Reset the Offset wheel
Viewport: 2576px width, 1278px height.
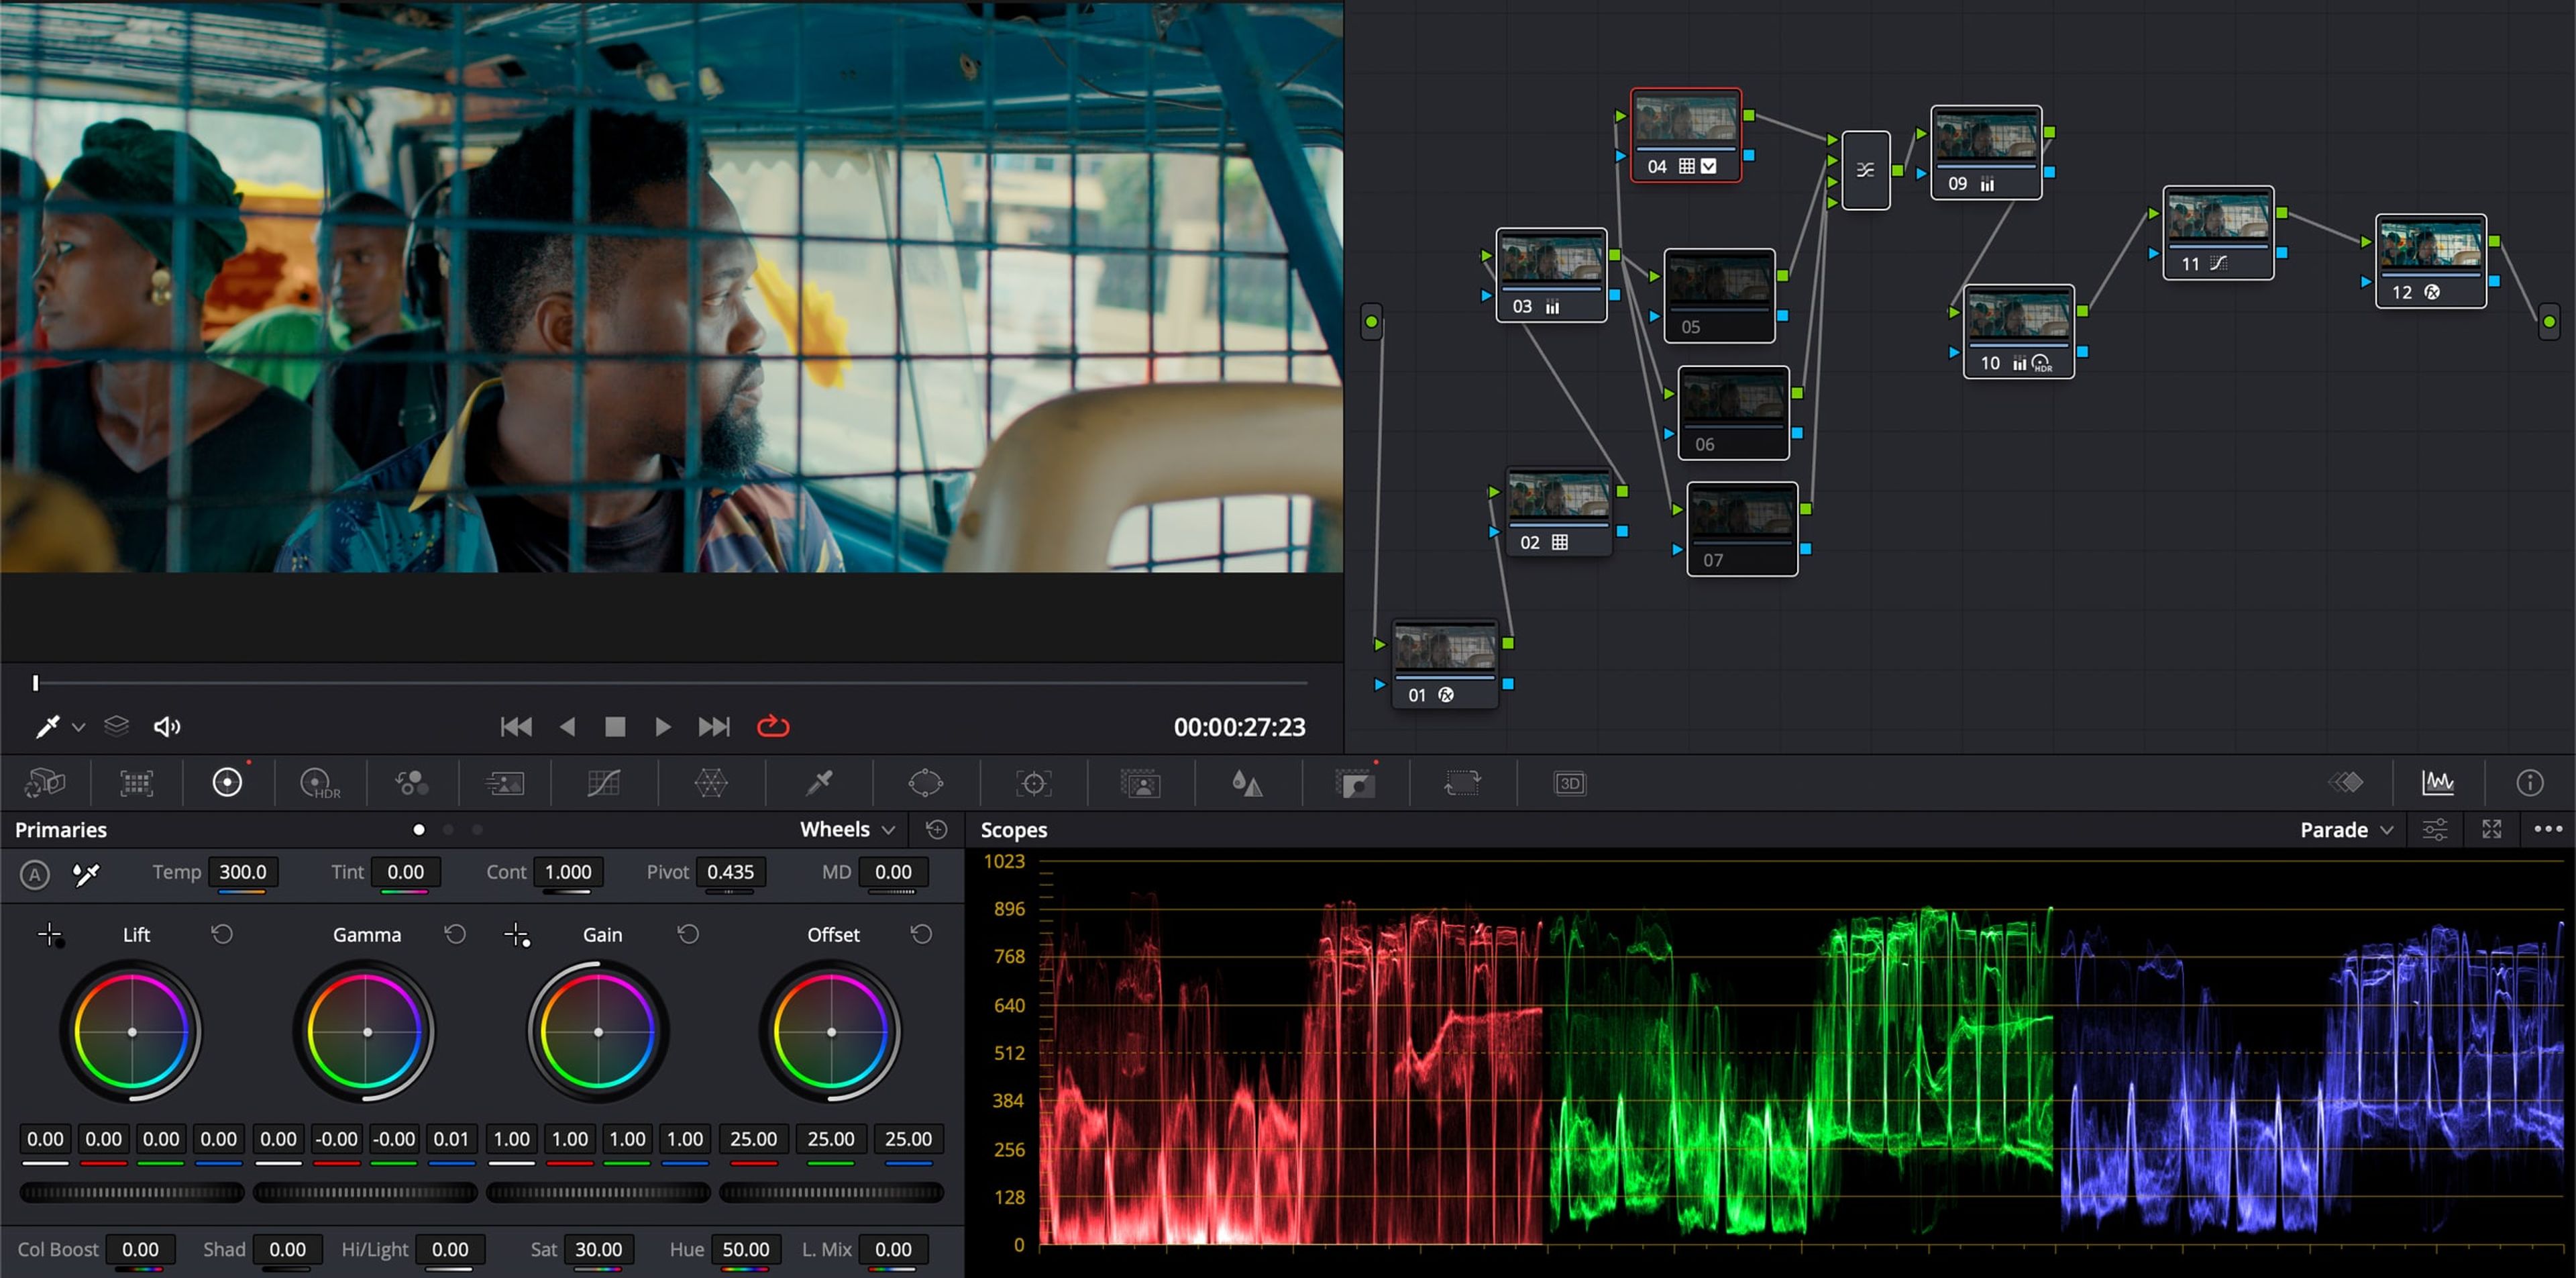pos(921,934)
